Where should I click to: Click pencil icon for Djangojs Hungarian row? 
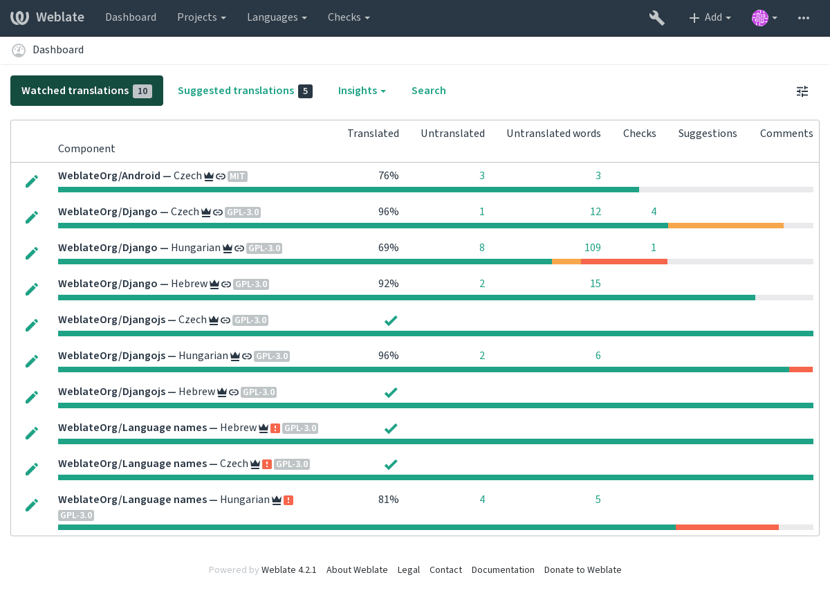32,361
